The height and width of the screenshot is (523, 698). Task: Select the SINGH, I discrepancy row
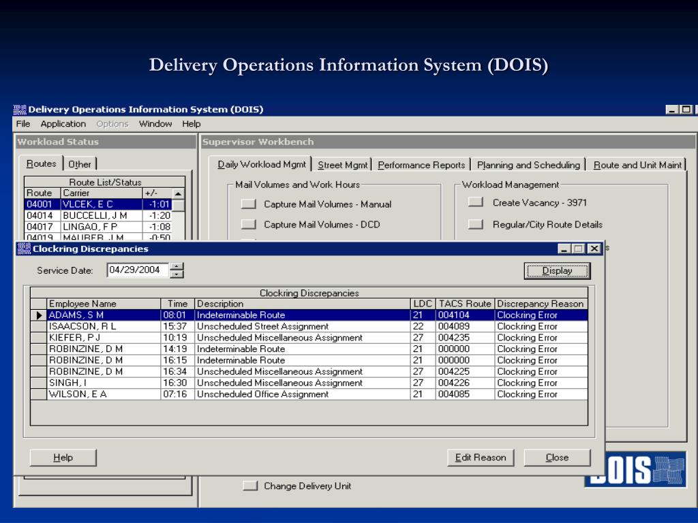pos(309,383)
